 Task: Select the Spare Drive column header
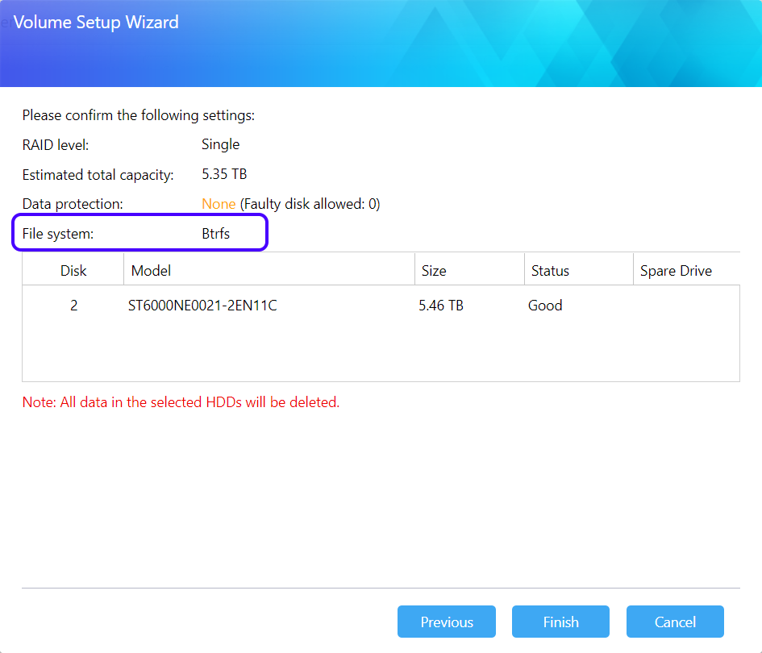[676, 271]
